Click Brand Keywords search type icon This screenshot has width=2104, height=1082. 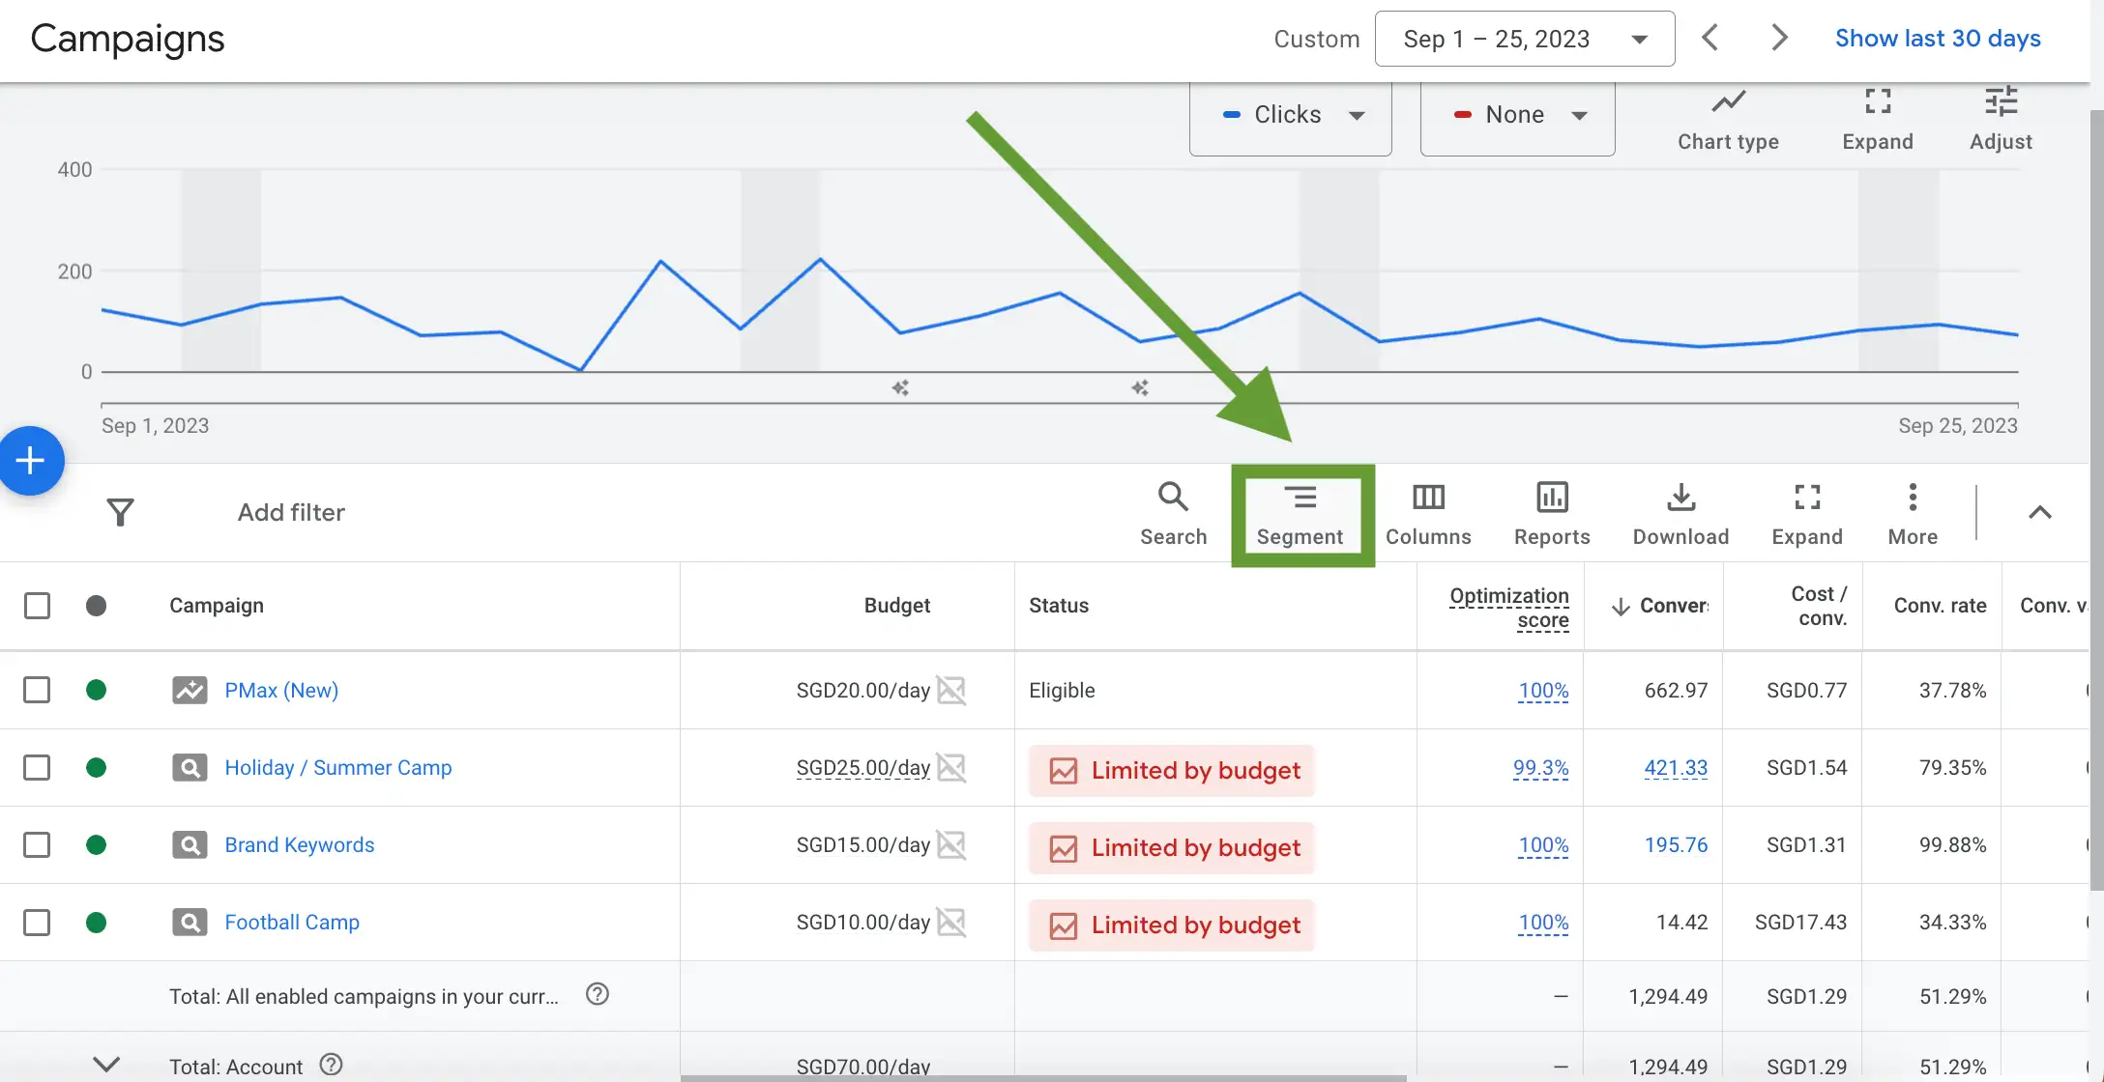coord(190,844)
